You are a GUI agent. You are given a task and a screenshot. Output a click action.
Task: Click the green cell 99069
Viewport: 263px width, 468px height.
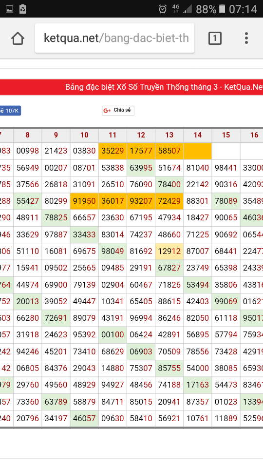click(225, 301)
